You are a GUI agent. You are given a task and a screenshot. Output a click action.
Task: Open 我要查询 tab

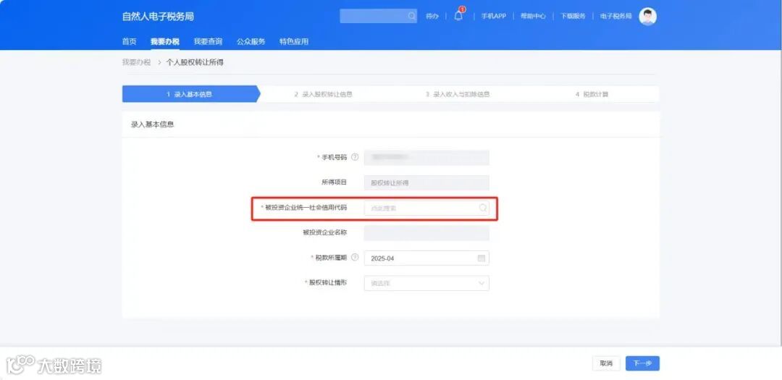click(x=208, y=42)
